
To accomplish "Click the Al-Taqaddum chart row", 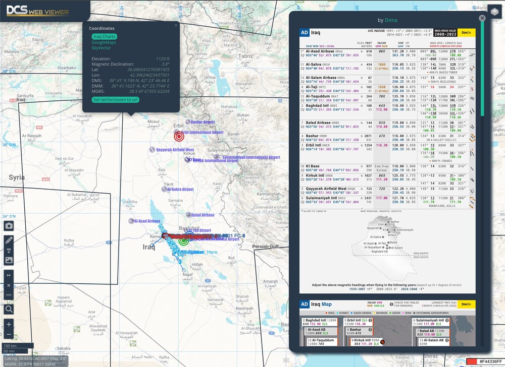I will coord(387,98).
